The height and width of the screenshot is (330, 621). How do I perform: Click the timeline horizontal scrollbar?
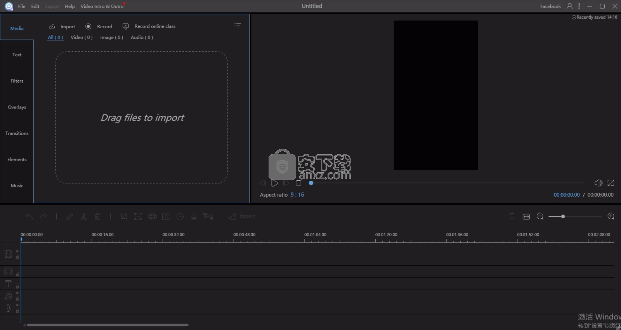[108, 325]
